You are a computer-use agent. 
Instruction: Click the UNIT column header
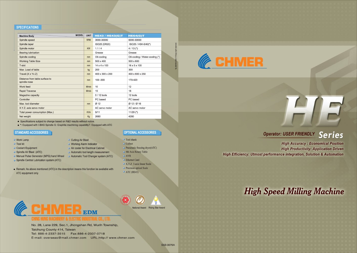88,36
